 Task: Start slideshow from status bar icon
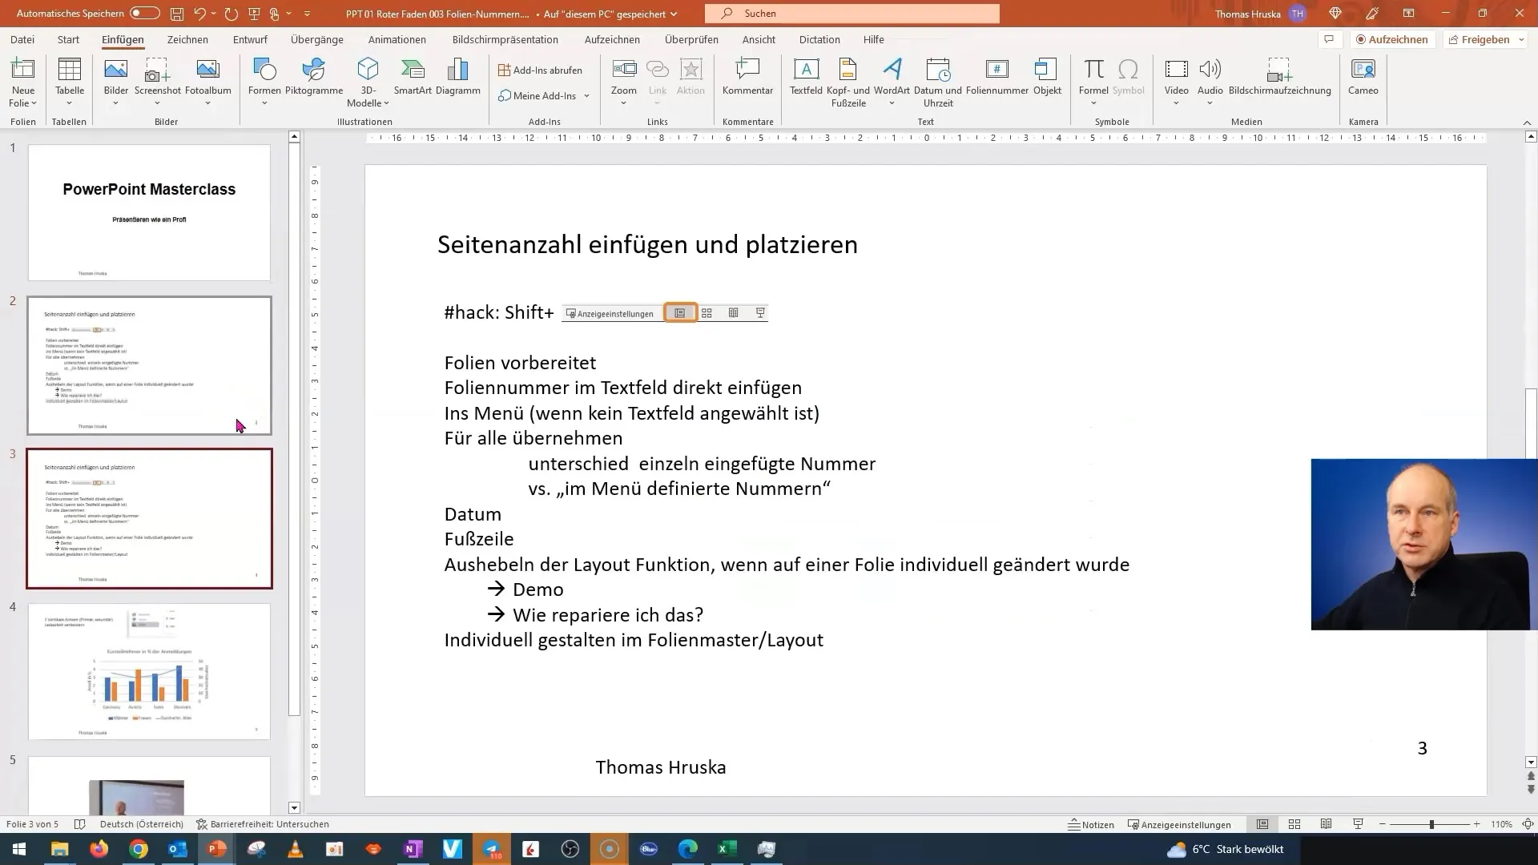(x=1359, y=824)
